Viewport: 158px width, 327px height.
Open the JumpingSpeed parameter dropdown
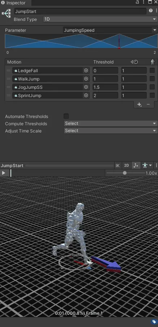tap(110, 30)
